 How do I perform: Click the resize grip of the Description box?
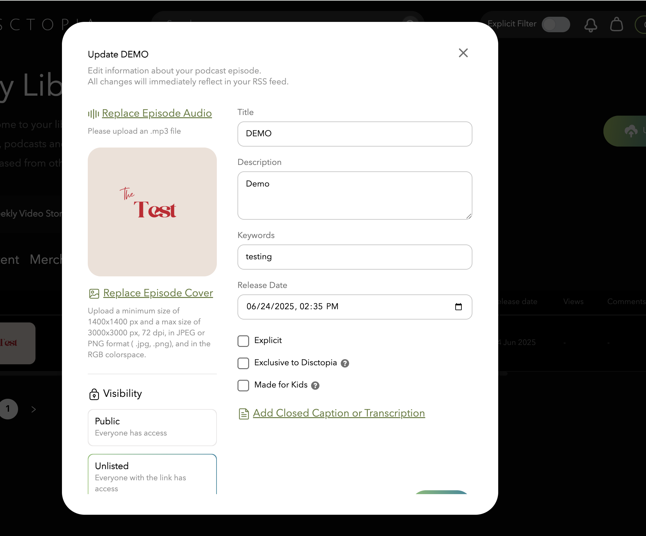click(469, 216)
